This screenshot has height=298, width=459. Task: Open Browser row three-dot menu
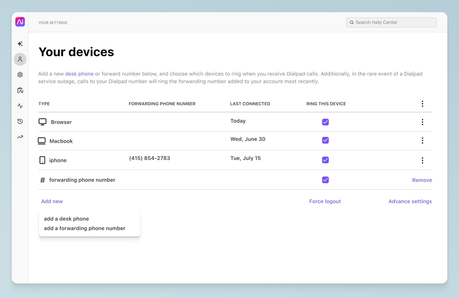coord(422,122)
